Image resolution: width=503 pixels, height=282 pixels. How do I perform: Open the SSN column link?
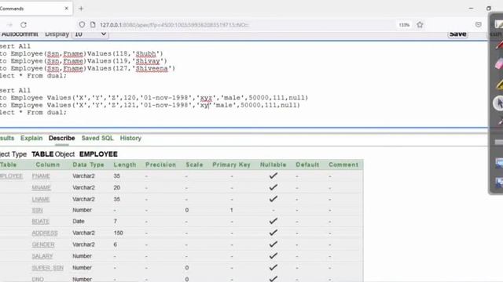[x=37, y=211]
